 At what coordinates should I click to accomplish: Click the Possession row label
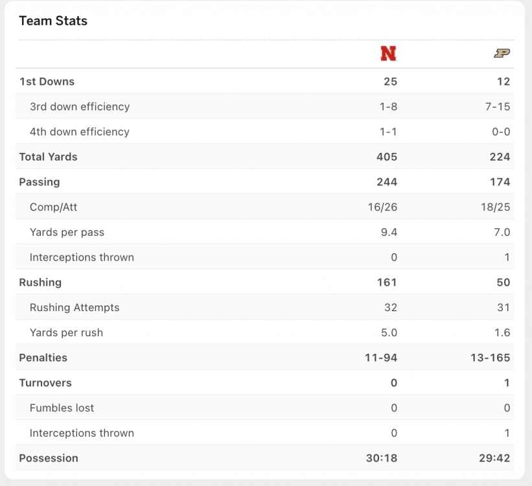49,458
